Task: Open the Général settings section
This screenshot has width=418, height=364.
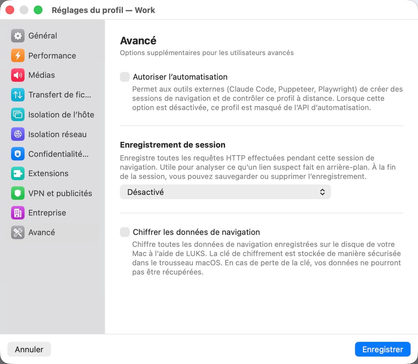Action: (53, 36)
